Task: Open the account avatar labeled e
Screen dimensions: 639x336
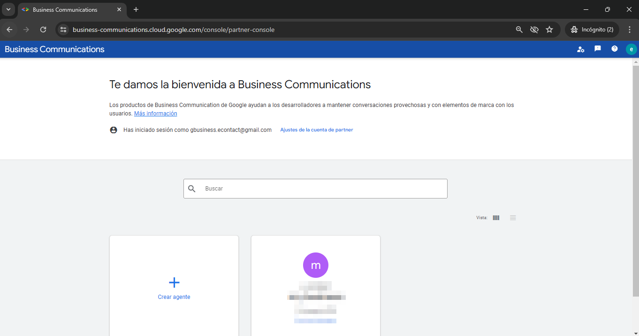Action: [x=631, y=49]
